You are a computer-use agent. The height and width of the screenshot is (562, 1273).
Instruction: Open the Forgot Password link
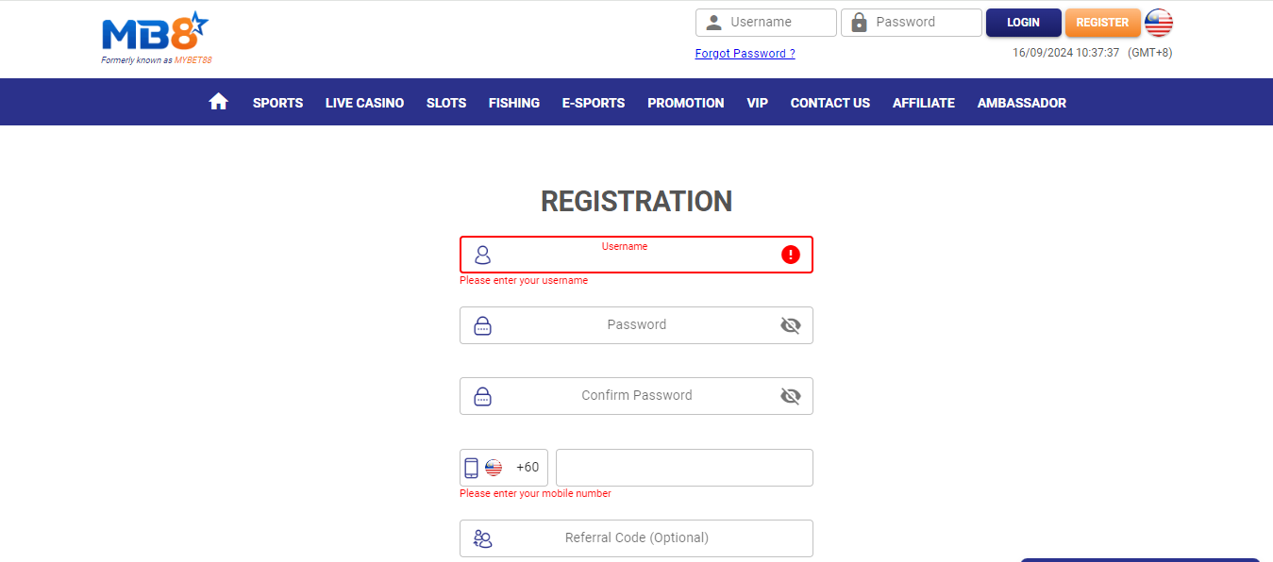745,53
